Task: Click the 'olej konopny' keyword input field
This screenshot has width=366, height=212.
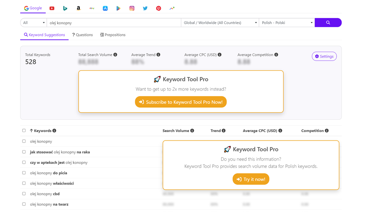Action: click(x=114, y=23)
